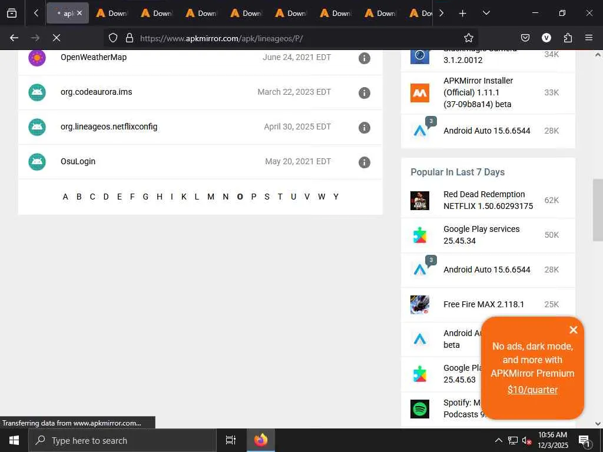
Task: Jump to letter Y in the index
Action: click(x=336, y=197)
